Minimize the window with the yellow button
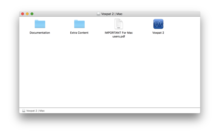 point(27,14)
